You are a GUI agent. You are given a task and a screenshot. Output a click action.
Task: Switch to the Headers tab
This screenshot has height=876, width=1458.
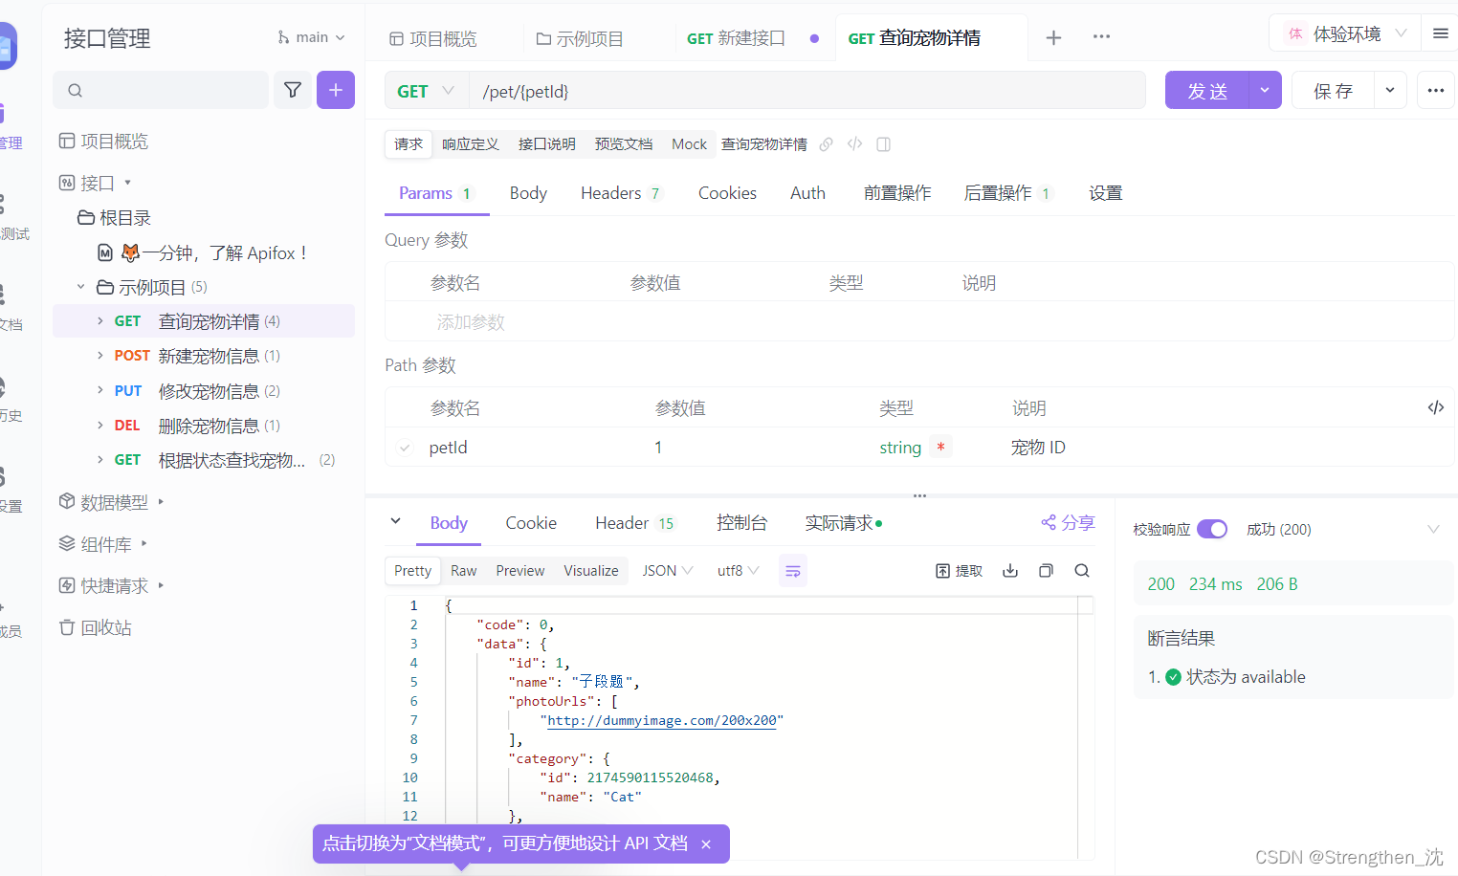621,193
